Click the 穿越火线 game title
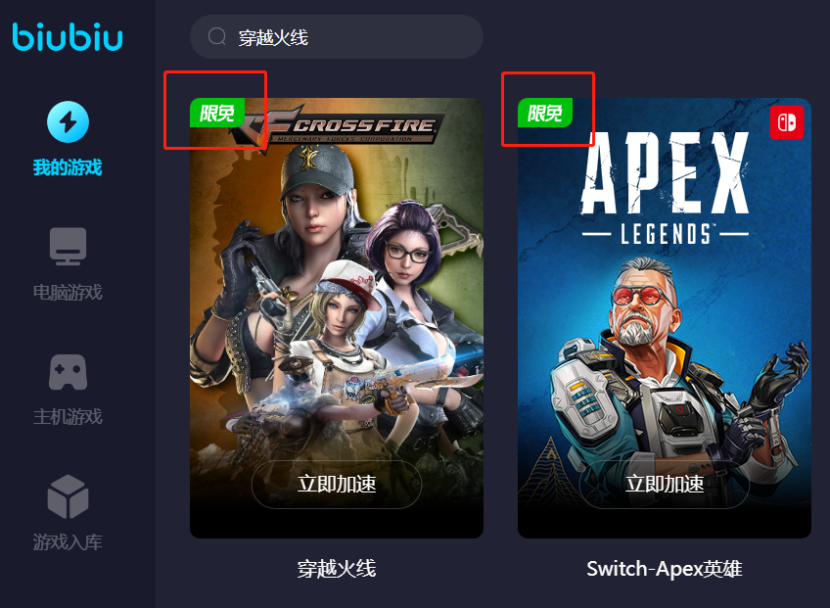Viewport: 830px width, 608px height. tap(337, 569)
